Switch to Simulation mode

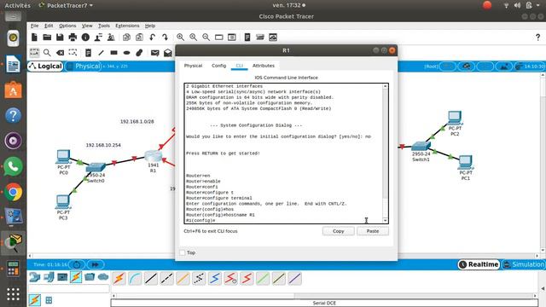(523, 264)
